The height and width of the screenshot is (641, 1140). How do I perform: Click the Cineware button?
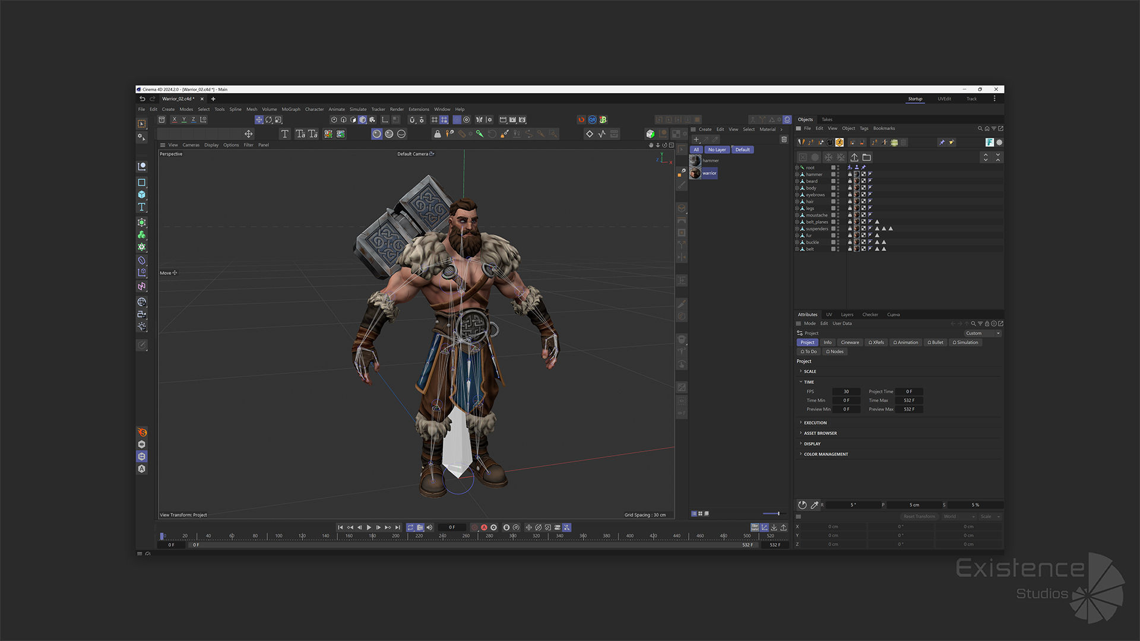[850, 342]
